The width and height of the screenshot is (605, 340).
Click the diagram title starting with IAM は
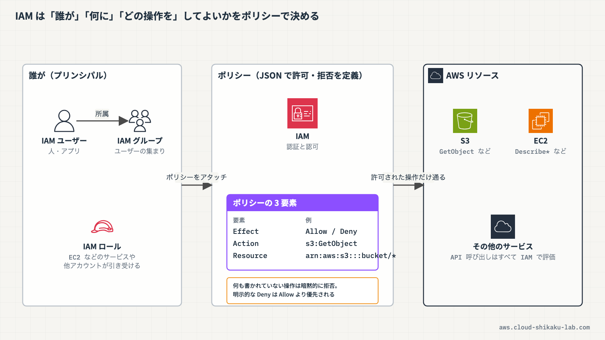[x=167, y=16]
